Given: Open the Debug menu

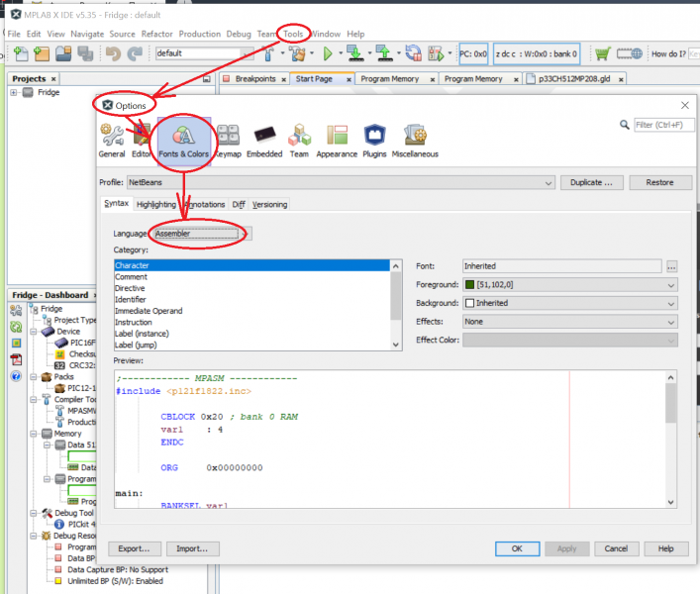Looking at the screenshot, I should tap(239, 34).
